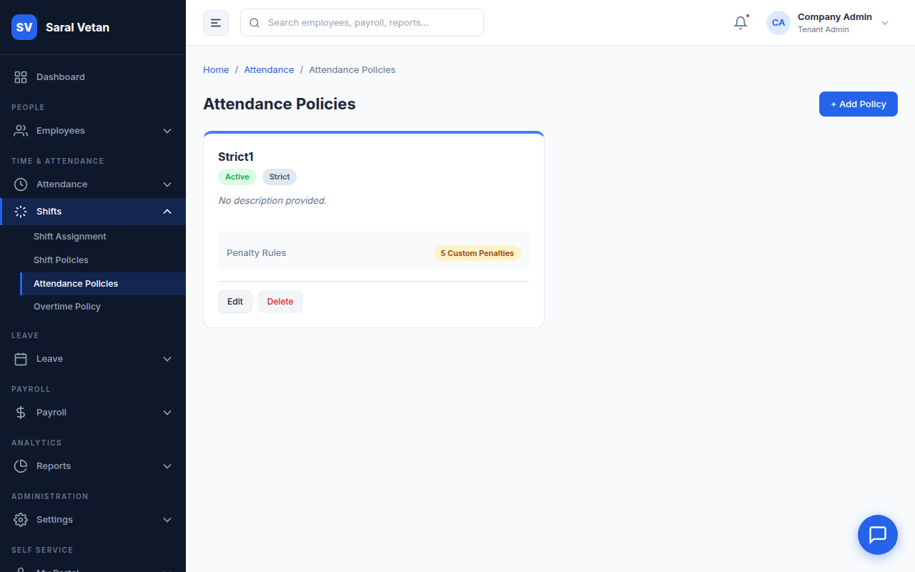Image resolution: width=915 pixels, height=572 pixels.
Task: Click the Attendance Policies page heading
Action: (x=280, y=104)
